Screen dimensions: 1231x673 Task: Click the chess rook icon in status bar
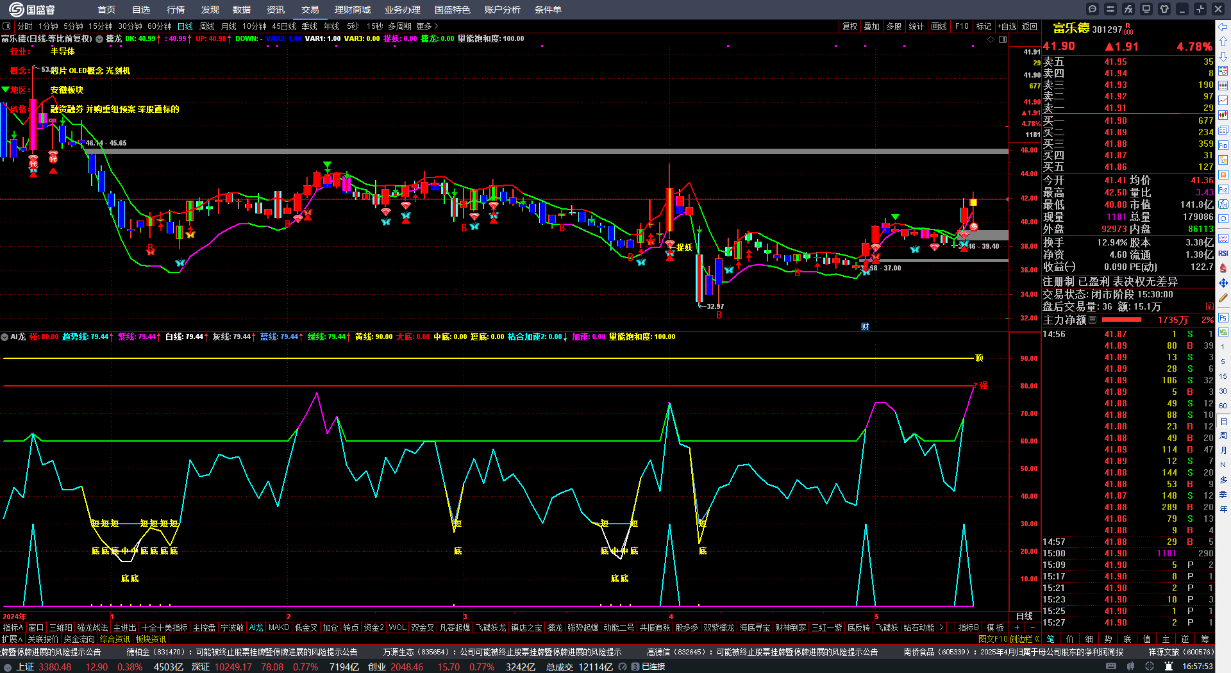[x=1169, y=667]
